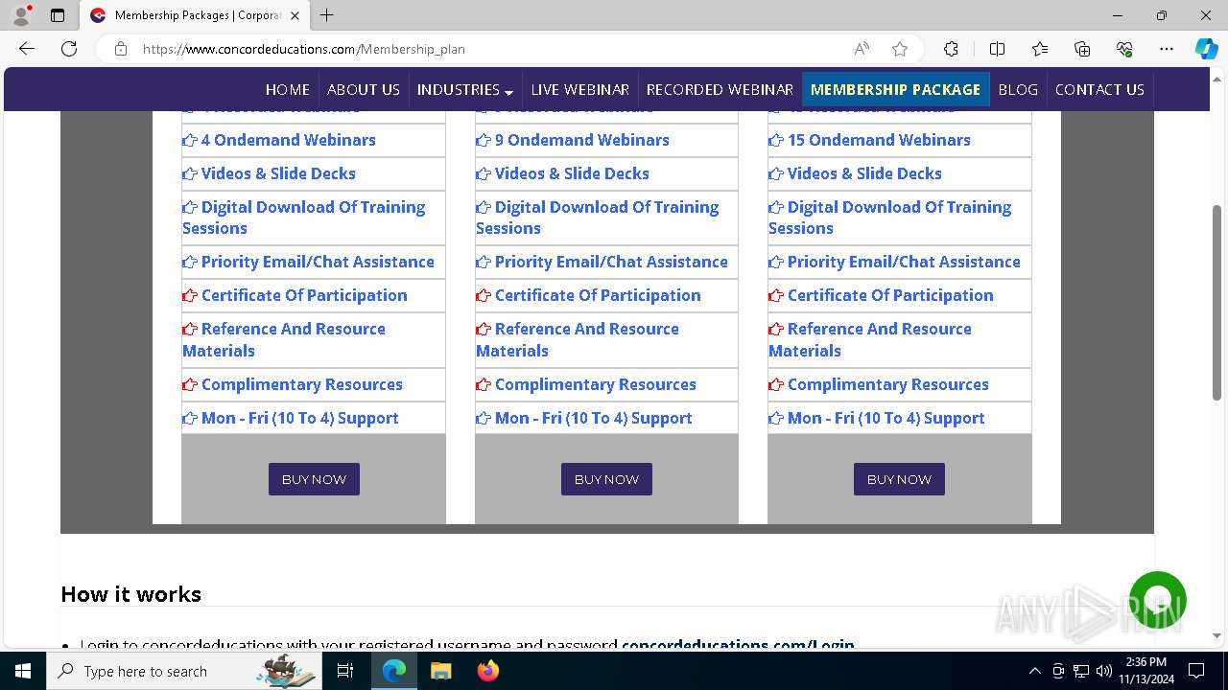Click 'Mon - Fri (10 To 4) Support' in middle plan
This screenshot has height=690, width=1228.
tap(593, 418)
